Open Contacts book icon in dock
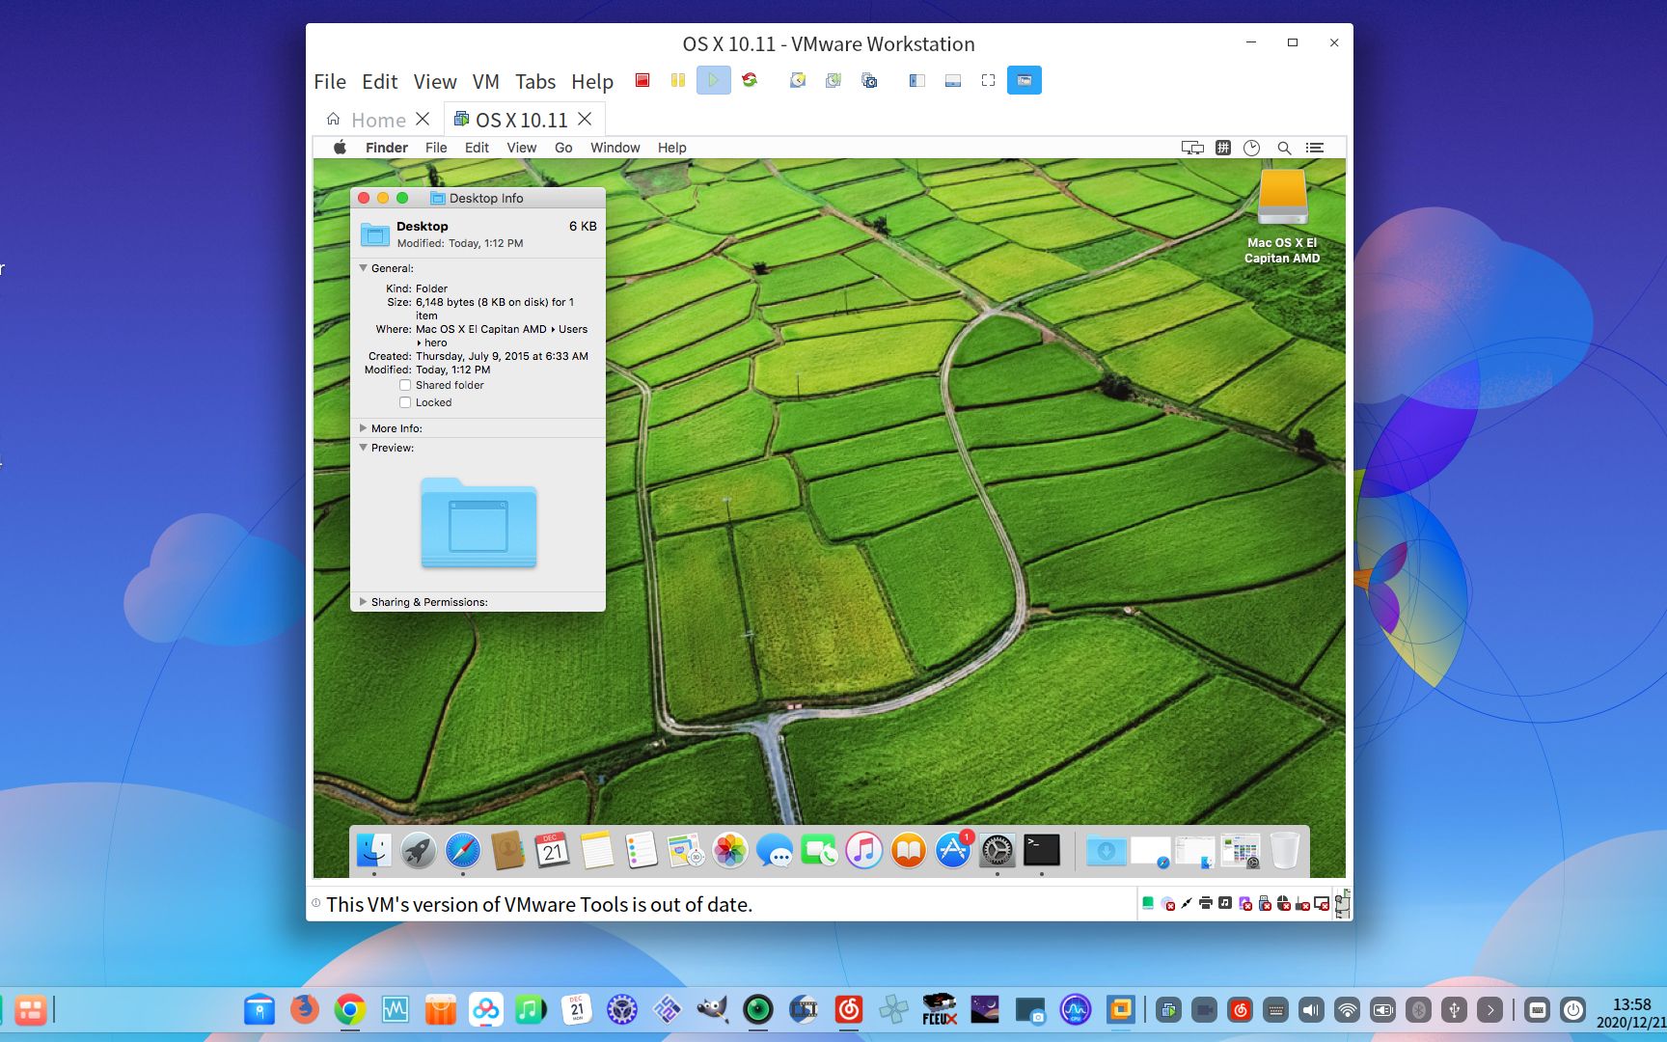The height and width of the screenshot is (1042, 1667). pos(507,850)
